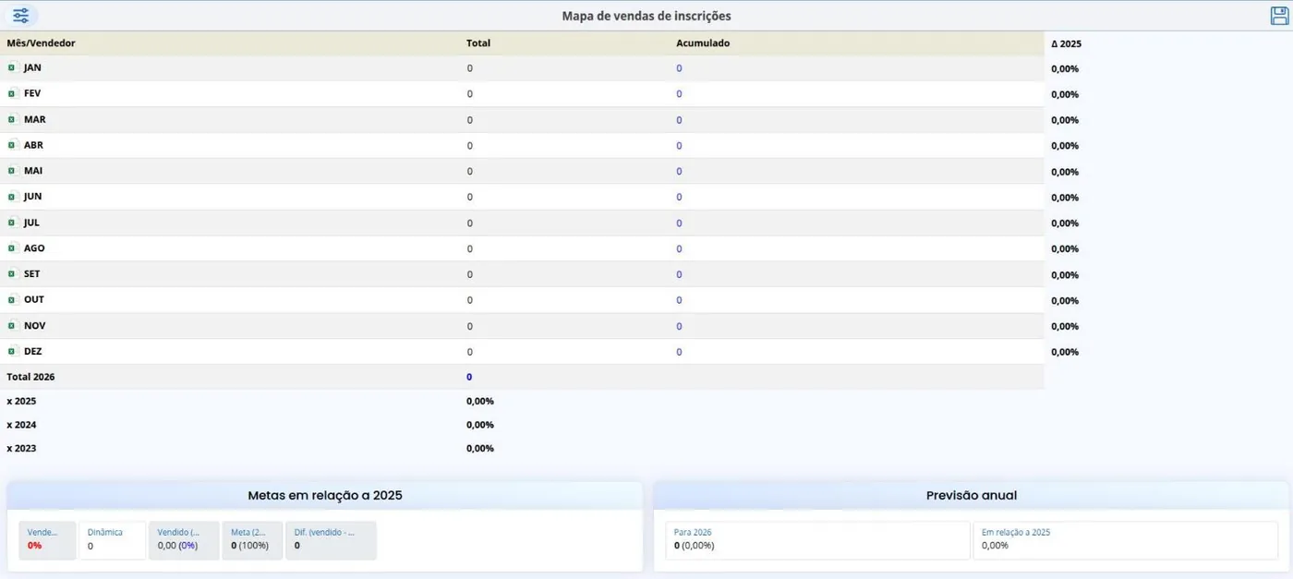1293x579 pixels.
Task: Open the DEZ accumulated value link
Action: [x=679, y=352]
